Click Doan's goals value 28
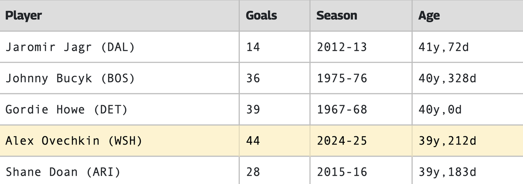The width and height of the screenshot is (523, 184). click(253, 172)
